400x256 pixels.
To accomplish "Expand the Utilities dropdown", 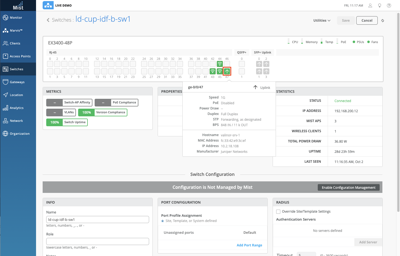I will pos(322,21).
